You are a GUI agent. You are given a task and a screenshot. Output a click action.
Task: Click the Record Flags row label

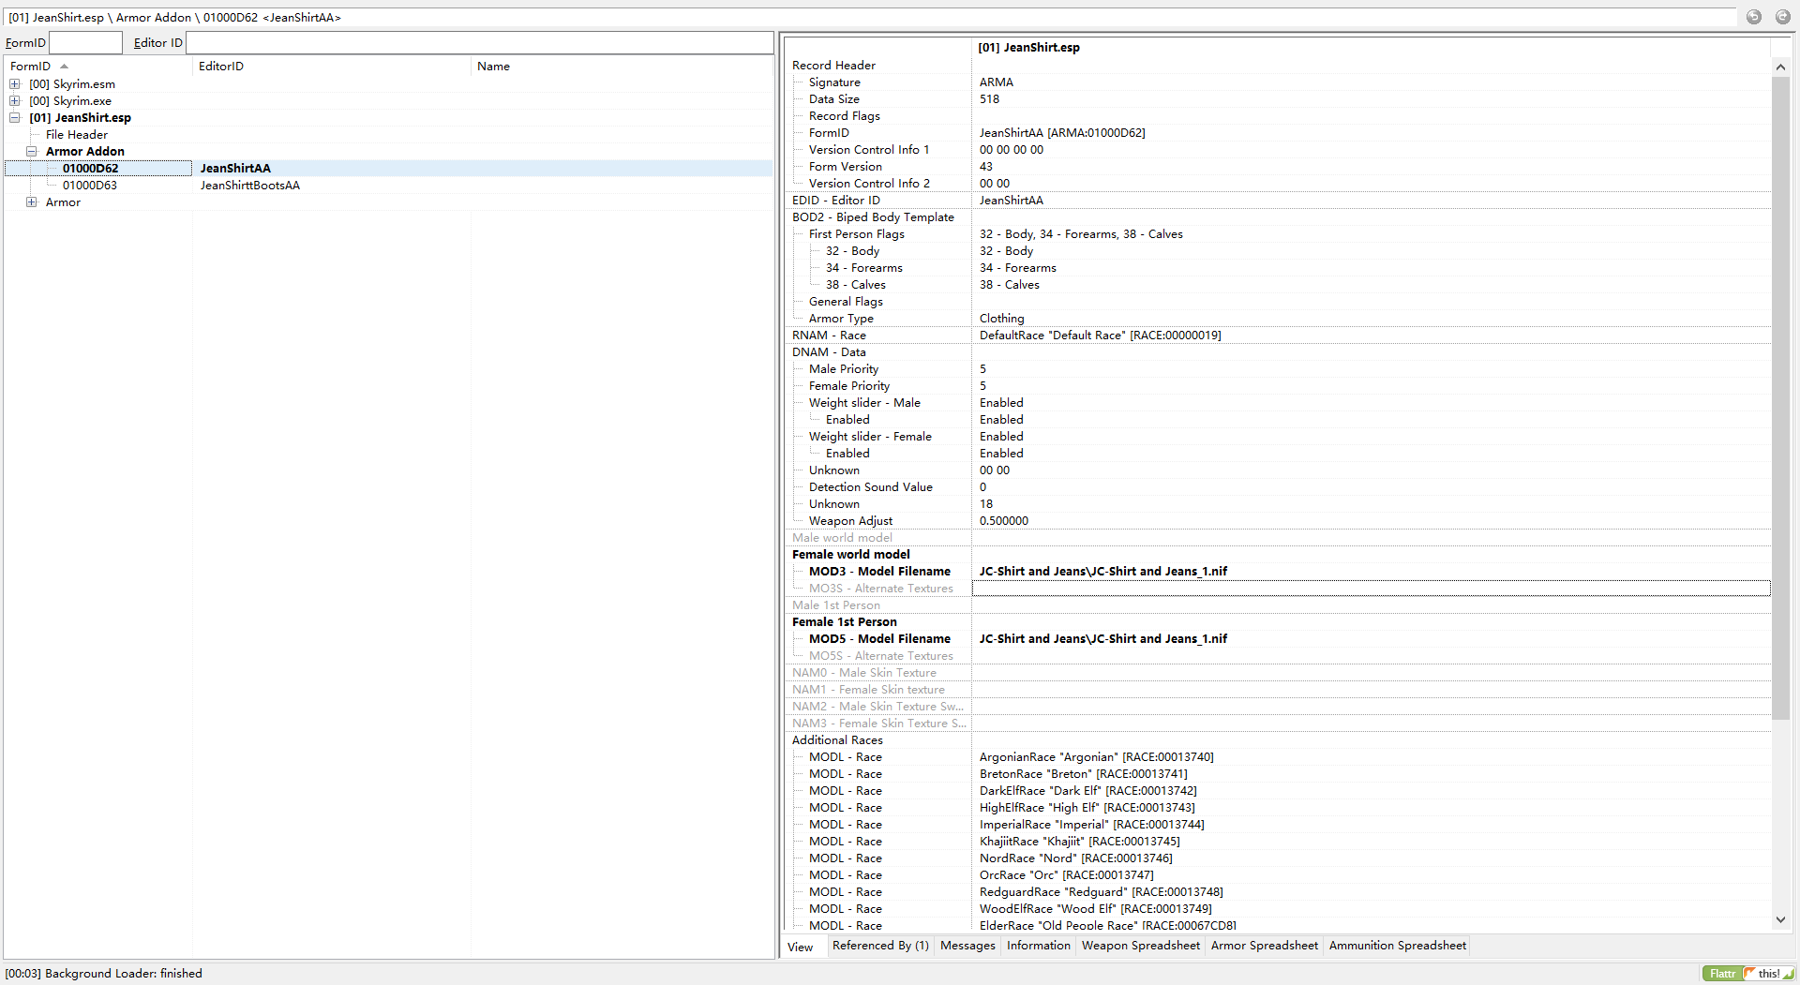845,116
